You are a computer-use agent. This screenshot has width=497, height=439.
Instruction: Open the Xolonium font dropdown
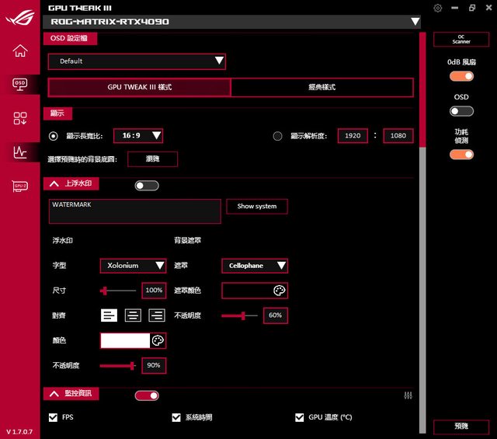[133, 266]
